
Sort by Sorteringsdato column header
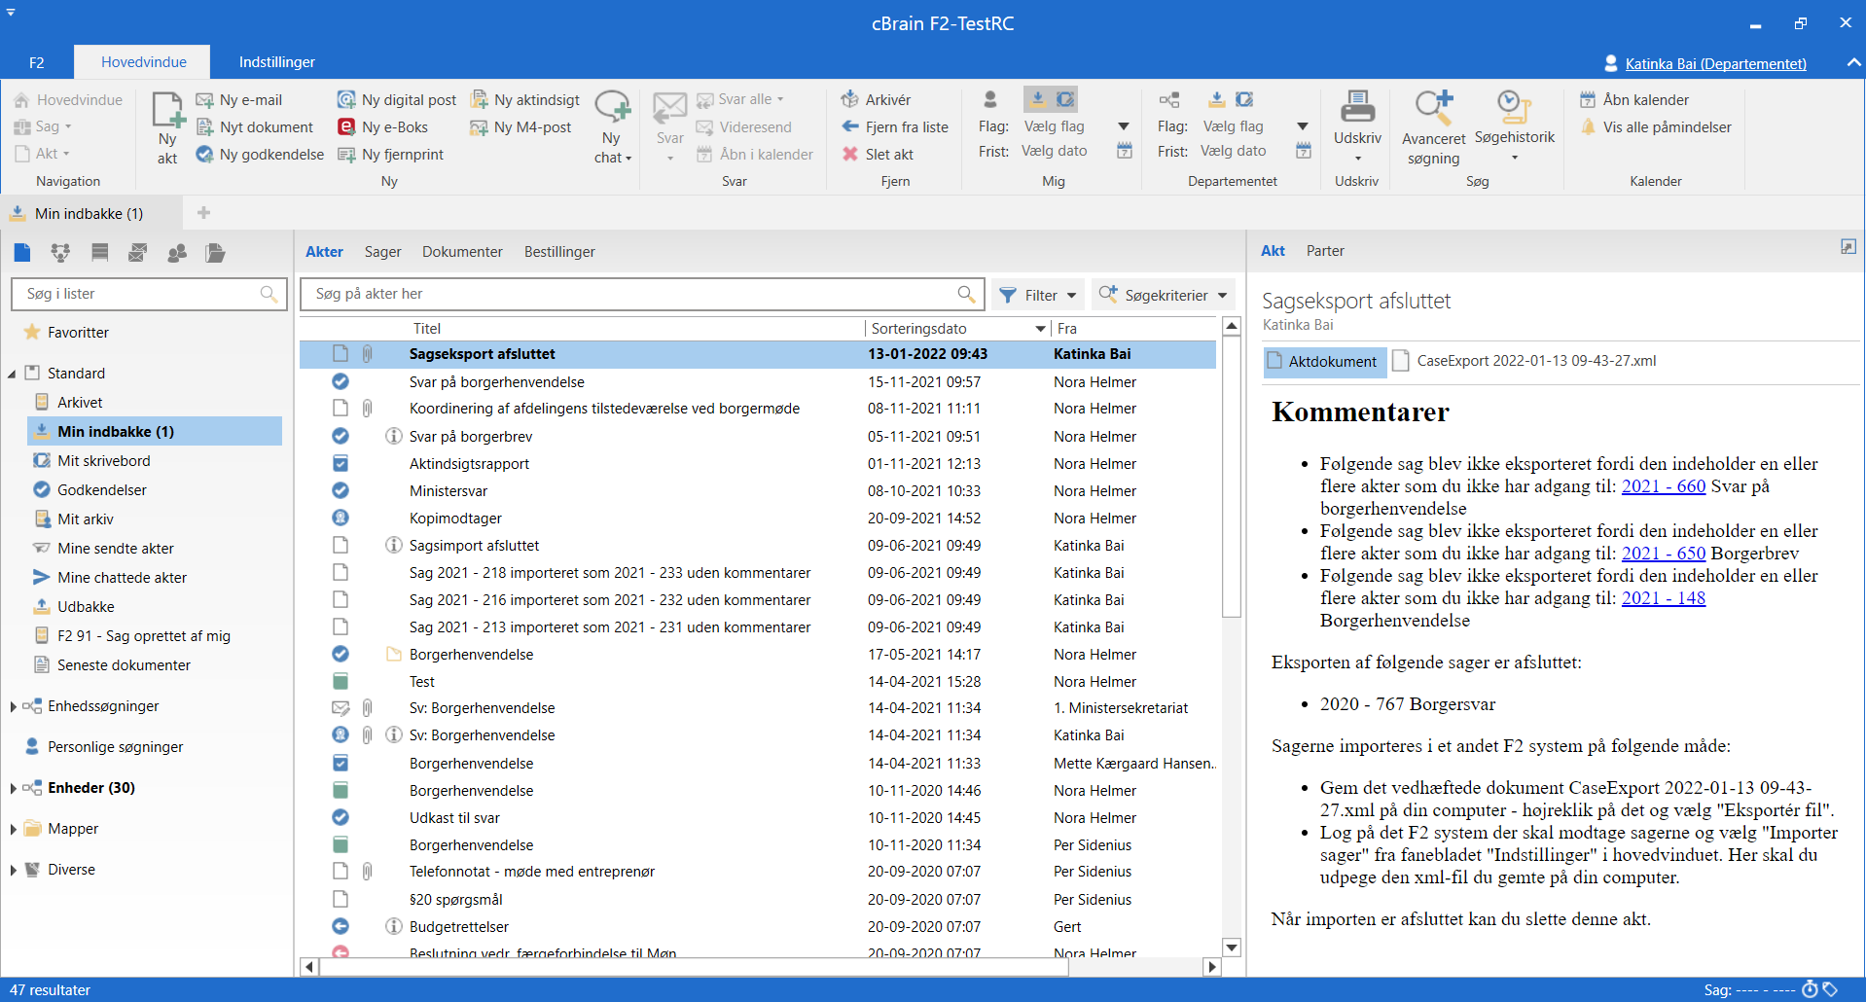click(957, 329)
